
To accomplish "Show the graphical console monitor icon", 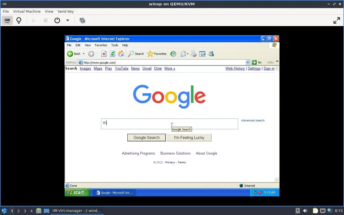I will [x=7, y=20].
